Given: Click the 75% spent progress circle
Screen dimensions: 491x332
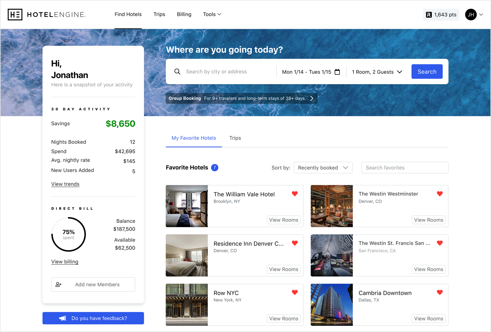Looking at the screenshot, I should tap(68, 234).
